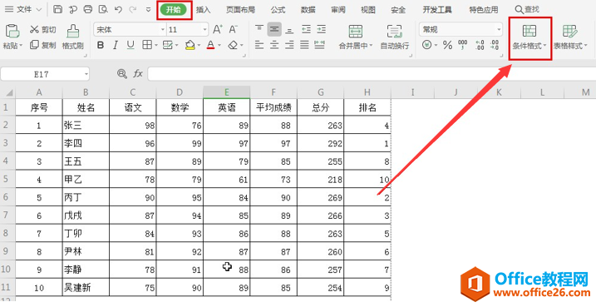Click the fx insert function icon

[138, 74]
